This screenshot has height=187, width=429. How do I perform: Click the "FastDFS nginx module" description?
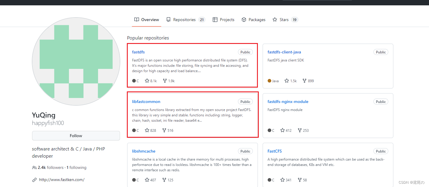point(285,110)
